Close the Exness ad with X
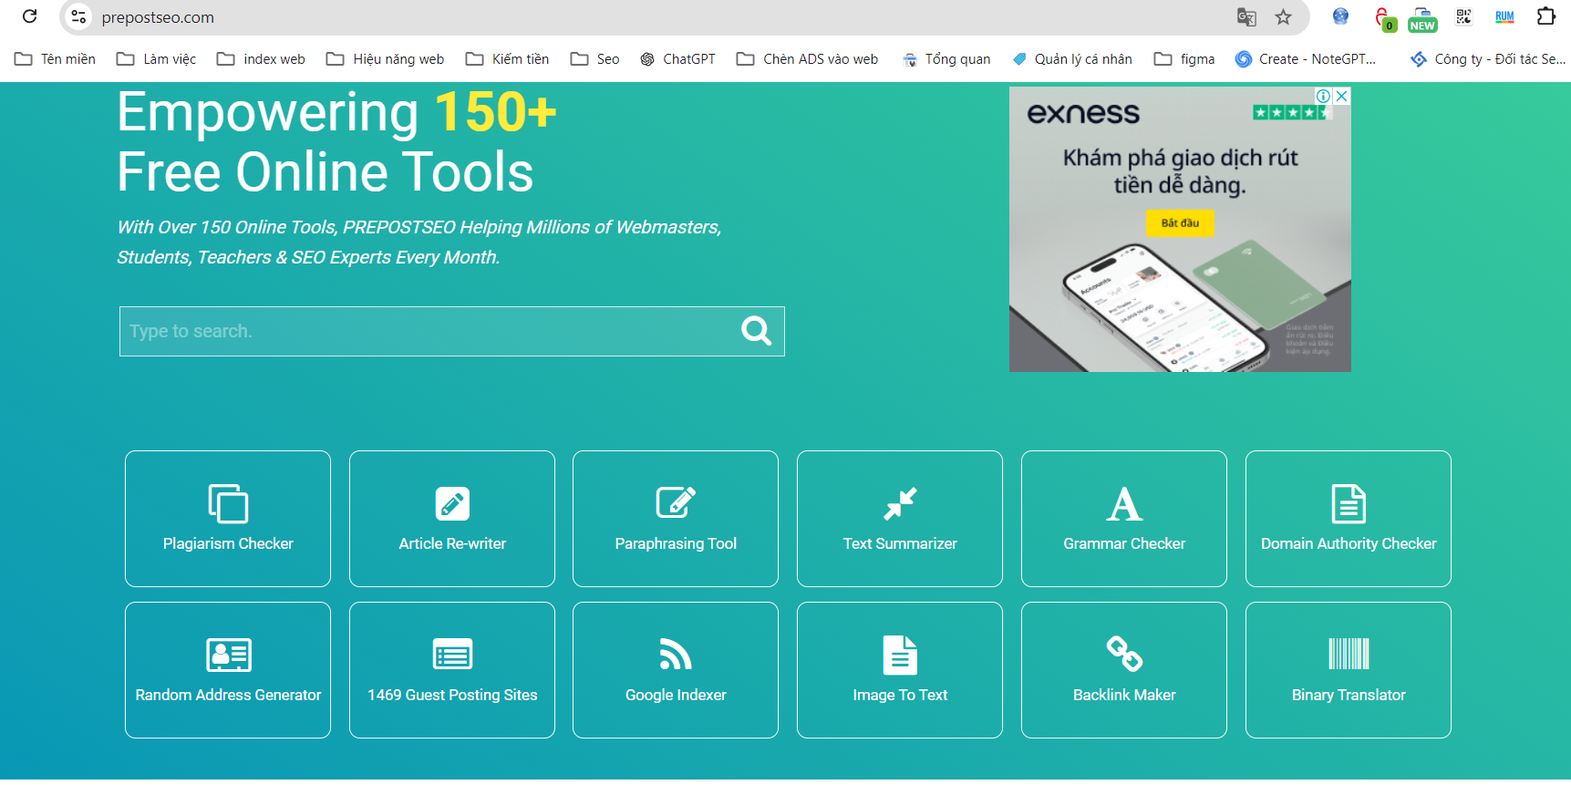The height and width of the screenshot is (795, 1571). click(x=1342, y=96)
